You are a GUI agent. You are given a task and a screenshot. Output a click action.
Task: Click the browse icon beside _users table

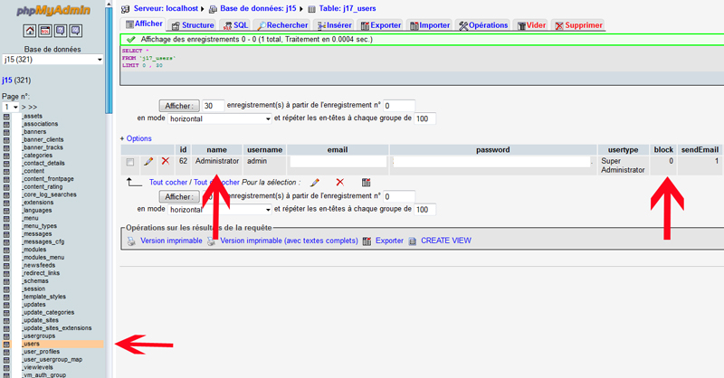6,345
